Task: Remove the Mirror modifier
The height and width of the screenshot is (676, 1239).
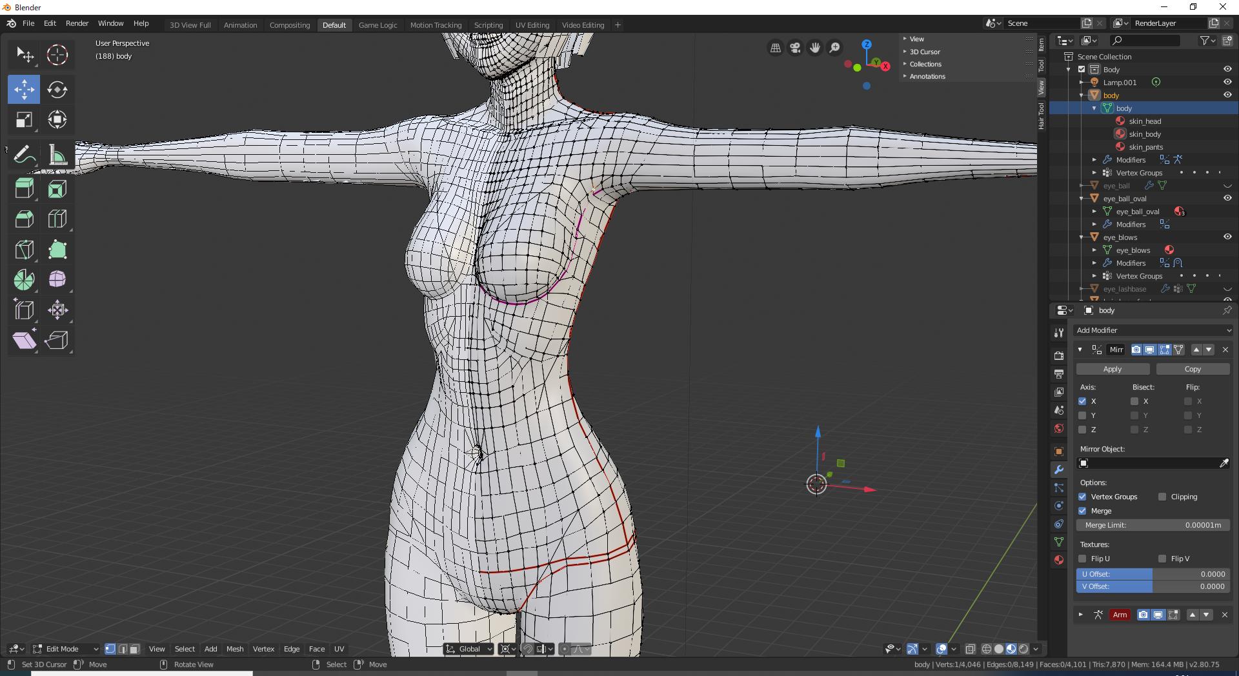Action: point(1225,350)
